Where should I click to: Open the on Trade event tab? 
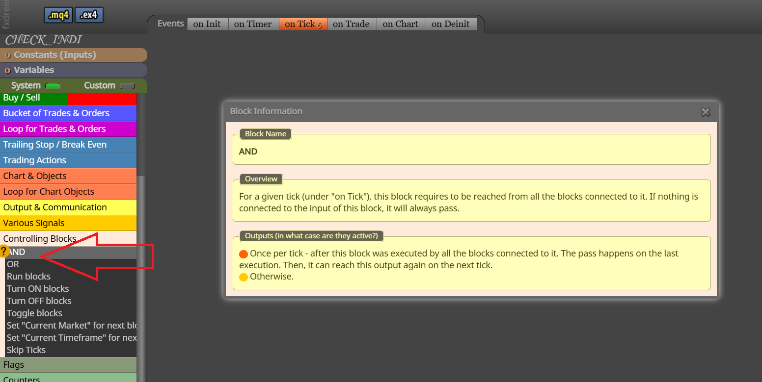click(351, 24)
